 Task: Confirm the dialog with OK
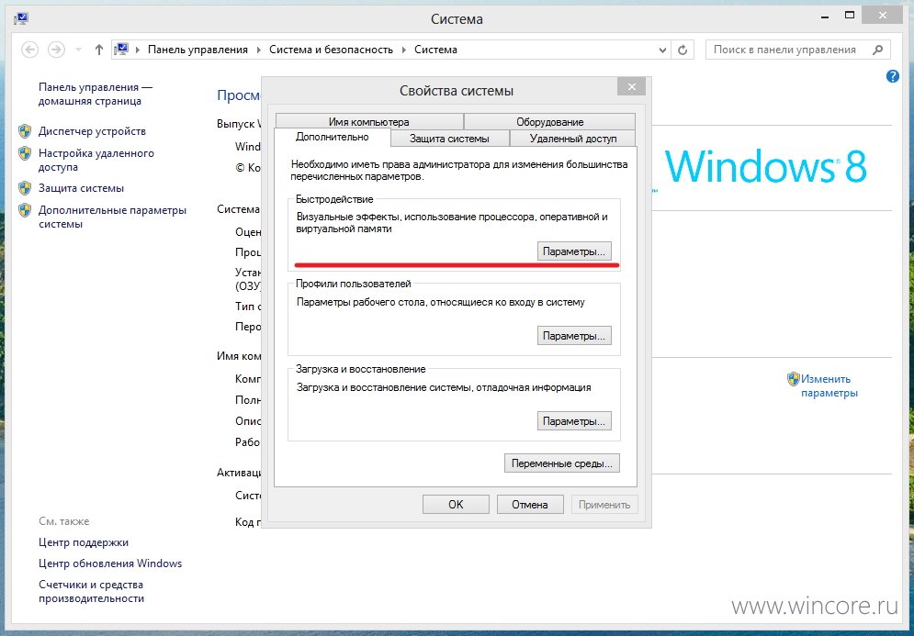tap(456, 505)
